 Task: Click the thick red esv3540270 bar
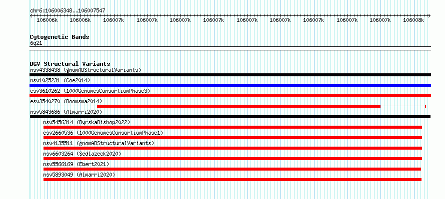[238, 106]
